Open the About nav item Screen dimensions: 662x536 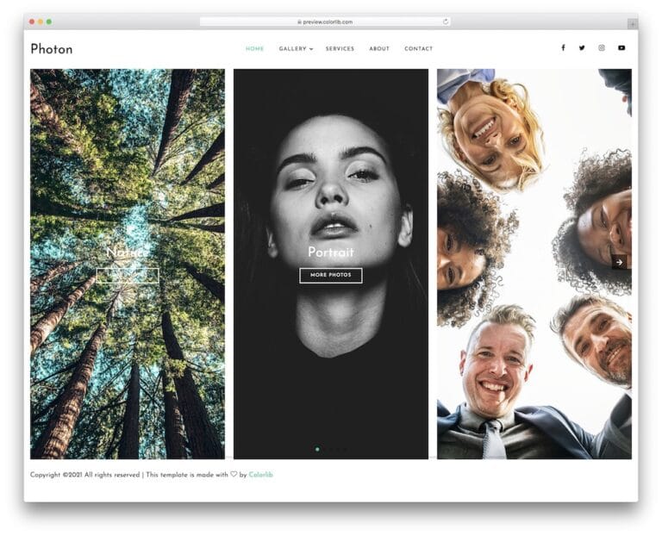coord(379,48)
